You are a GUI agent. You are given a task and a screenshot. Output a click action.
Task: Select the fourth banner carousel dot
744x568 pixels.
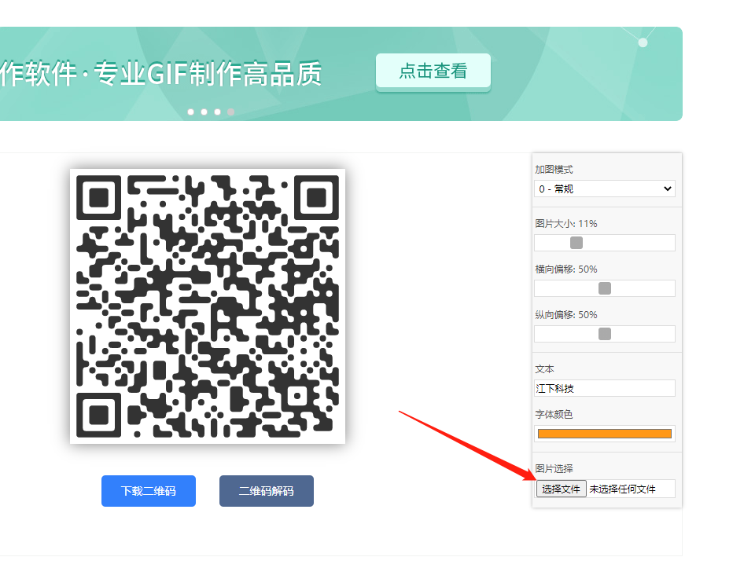[x=230, y=112]
